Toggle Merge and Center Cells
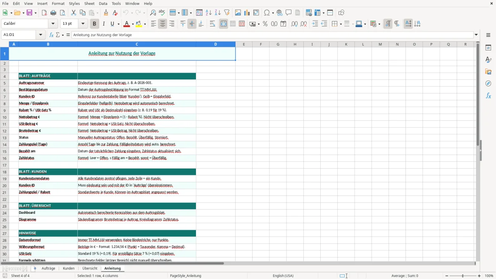 tap(224, 24)
